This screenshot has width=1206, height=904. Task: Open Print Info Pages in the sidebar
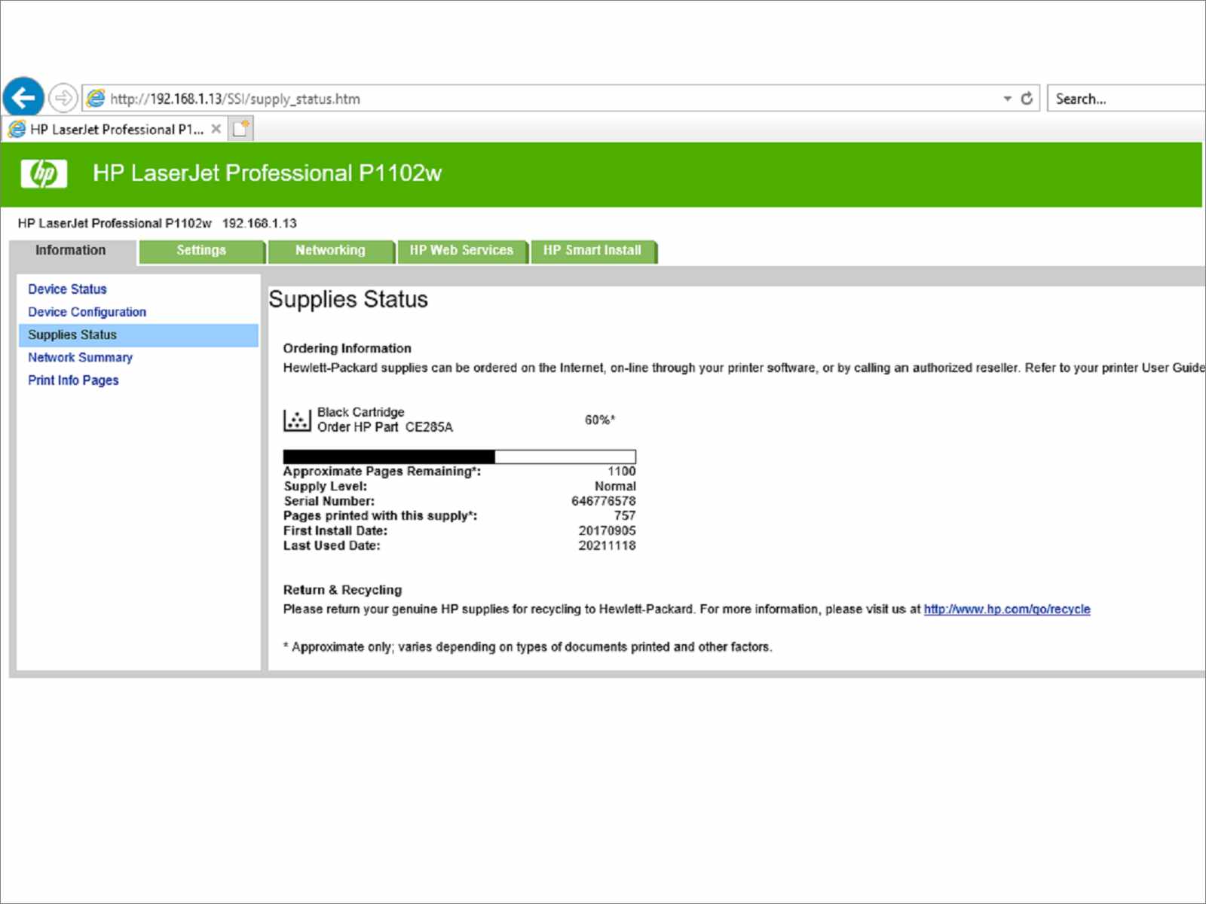[73, 380]
